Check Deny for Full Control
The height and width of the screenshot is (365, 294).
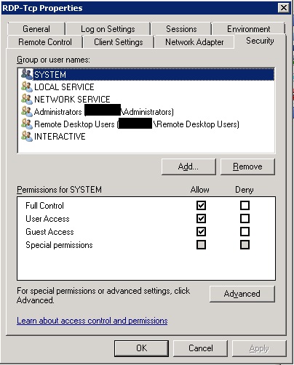point(245,205)
